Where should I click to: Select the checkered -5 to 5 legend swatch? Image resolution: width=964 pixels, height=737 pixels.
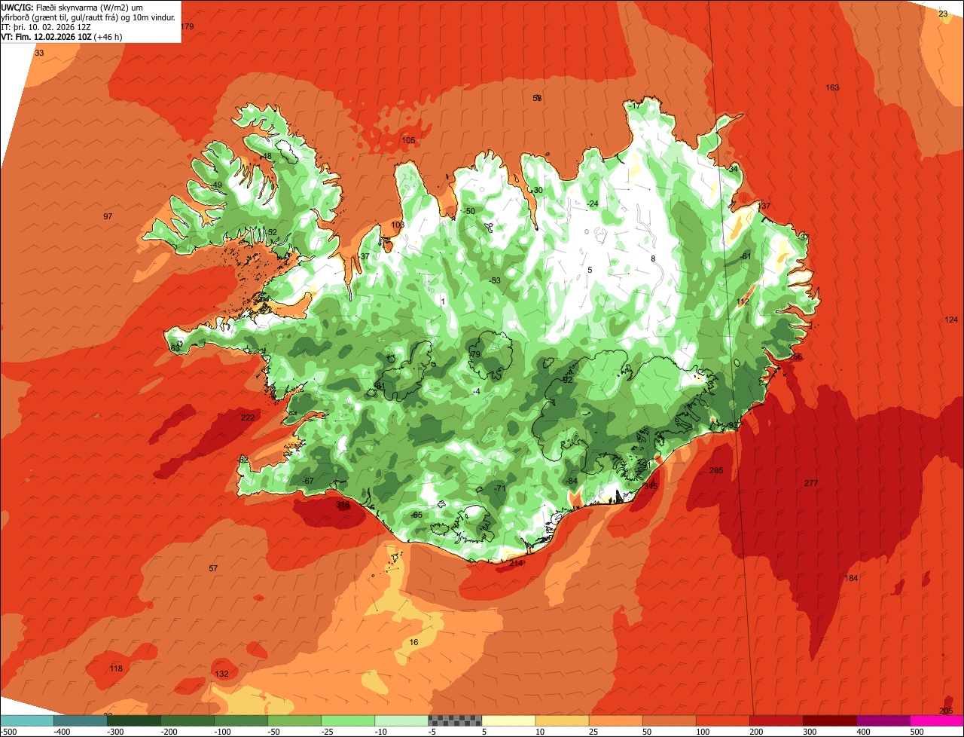coord(455,720)
